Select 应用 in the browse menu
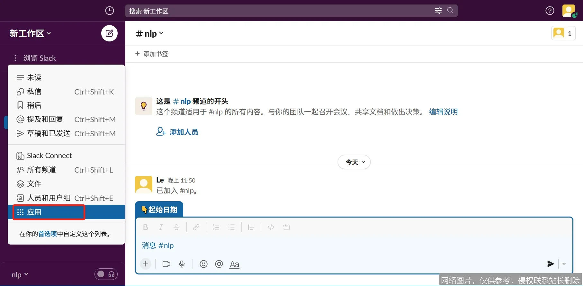The image size is (583, 286). tap(66, 212)
